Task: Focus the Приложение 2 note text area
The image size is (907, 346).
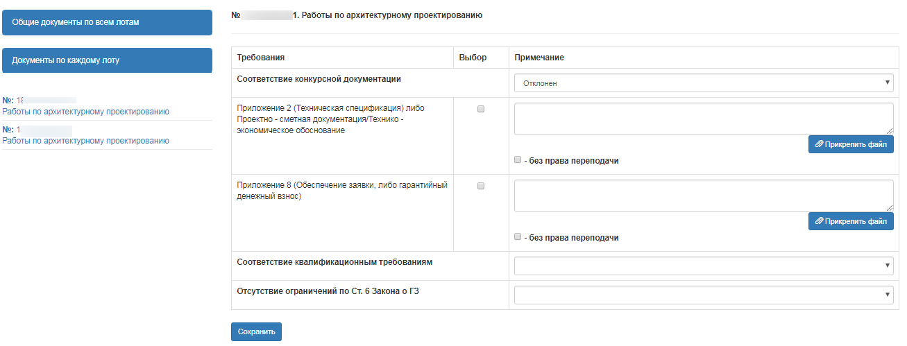Action: [x=703, y=119]
